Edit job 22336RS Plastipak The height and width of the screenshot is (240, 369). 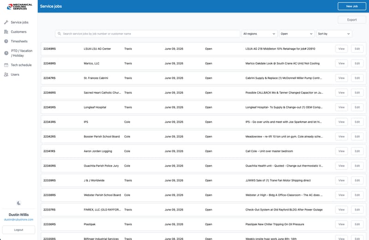coord(357,224)
